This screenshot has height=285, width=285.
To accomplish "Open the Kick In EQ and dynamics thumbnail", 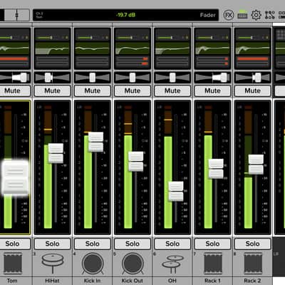I will pos(93,48).
